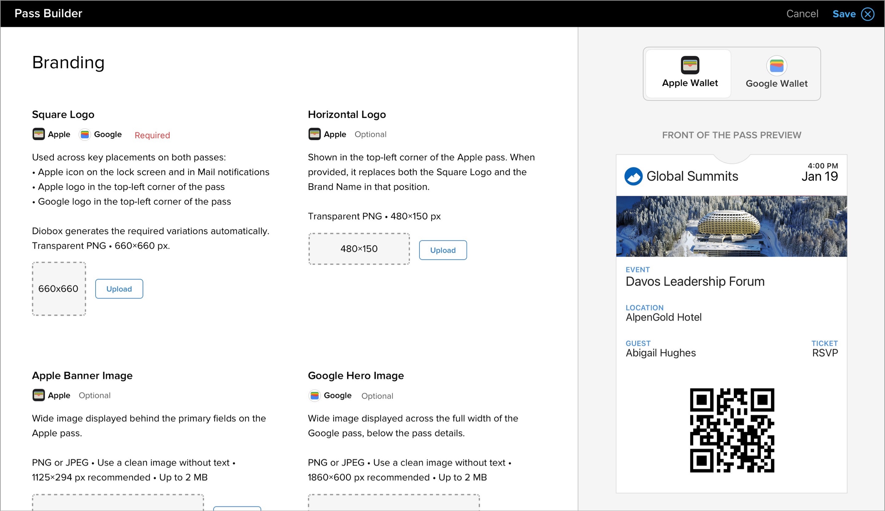The height and width of the screenshot is (511, 885).
Task: Click the Apple icon under Horizontal Logo
Action: (x=314, y=134)
